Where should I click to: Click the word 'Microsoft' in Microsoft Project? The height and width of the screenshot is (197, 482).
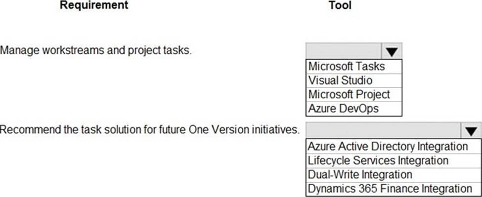[330, 94]
